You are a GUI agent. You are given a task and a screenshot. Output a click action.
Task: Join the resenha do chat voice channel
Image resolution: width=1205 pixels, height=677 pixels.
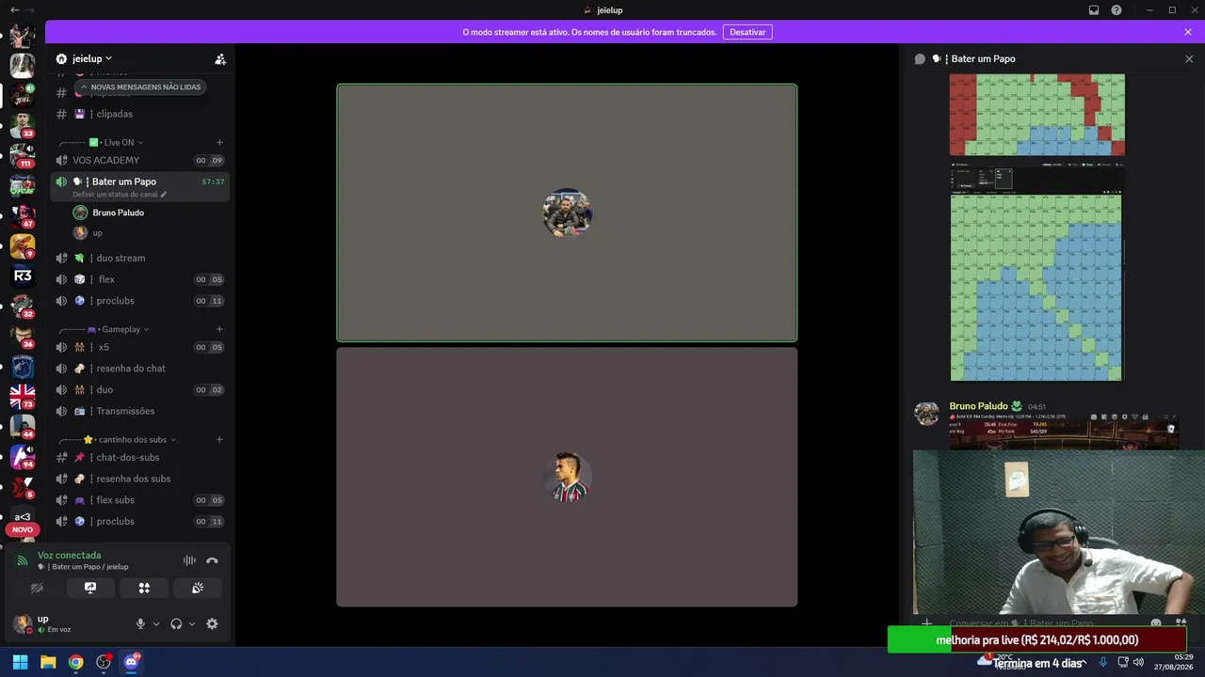(139, 369)
